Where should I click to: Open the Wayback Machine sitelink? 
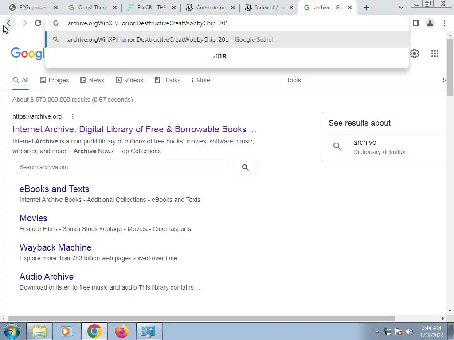(55, 247)
